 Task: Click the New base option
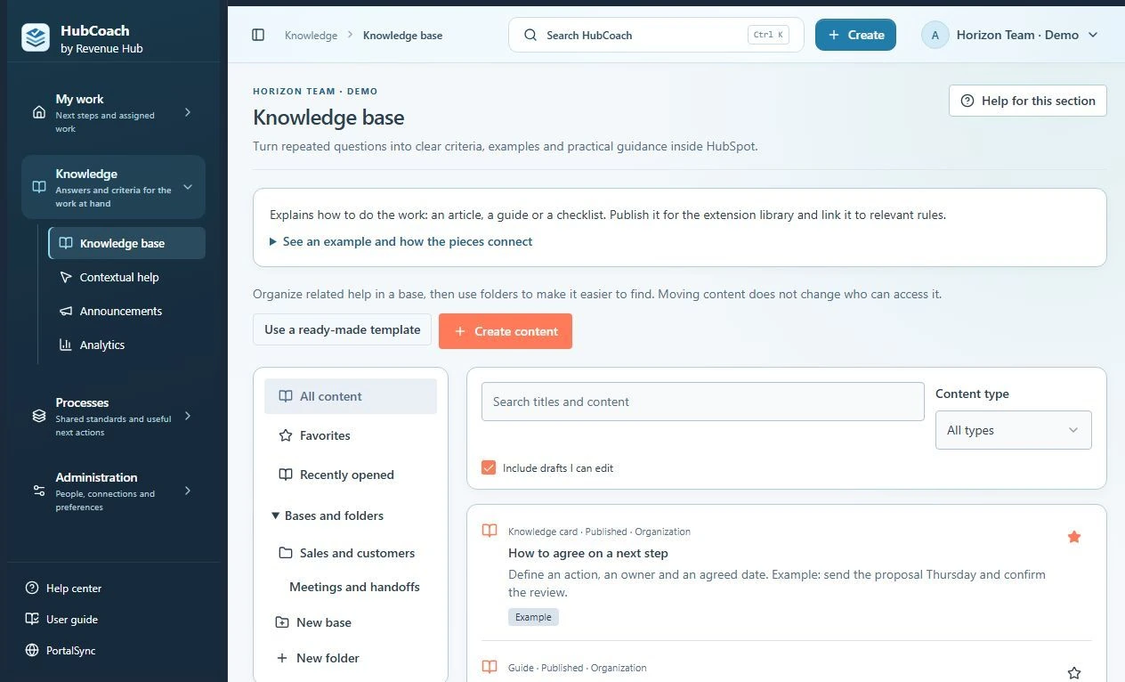pyautogui.click(x=313, y=622)
